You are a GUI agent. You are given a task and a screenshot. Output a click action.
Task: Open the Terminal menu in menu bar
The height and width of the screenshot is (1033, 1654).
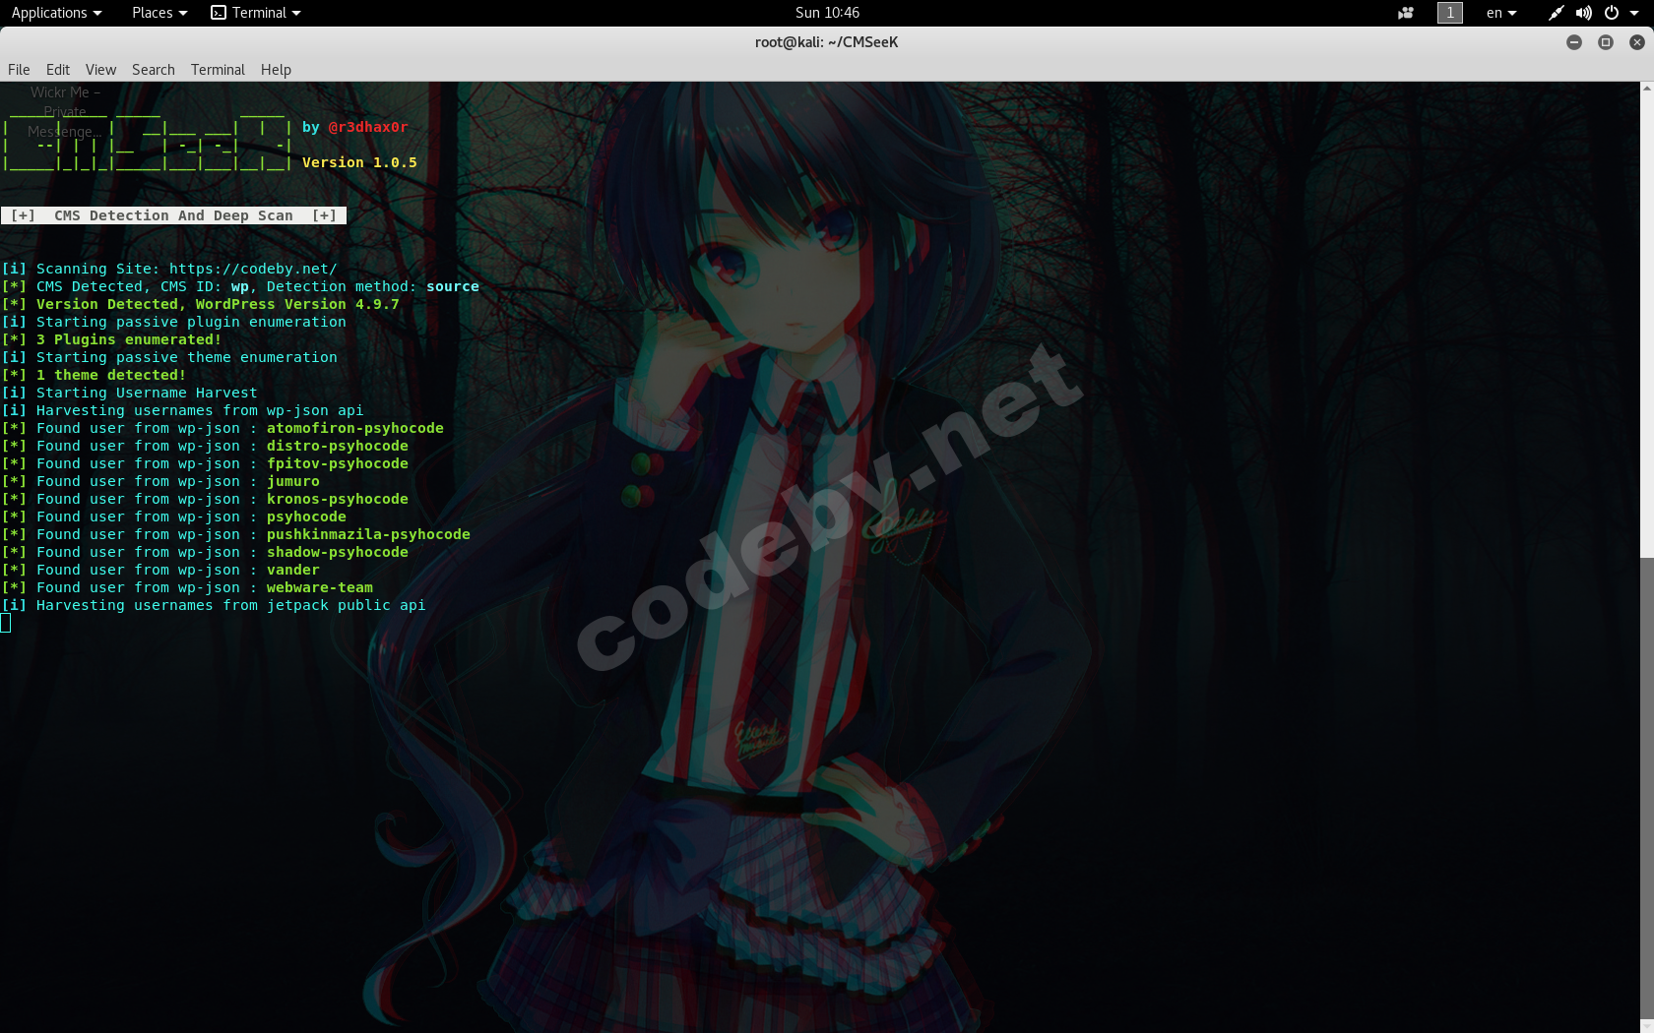218,70
